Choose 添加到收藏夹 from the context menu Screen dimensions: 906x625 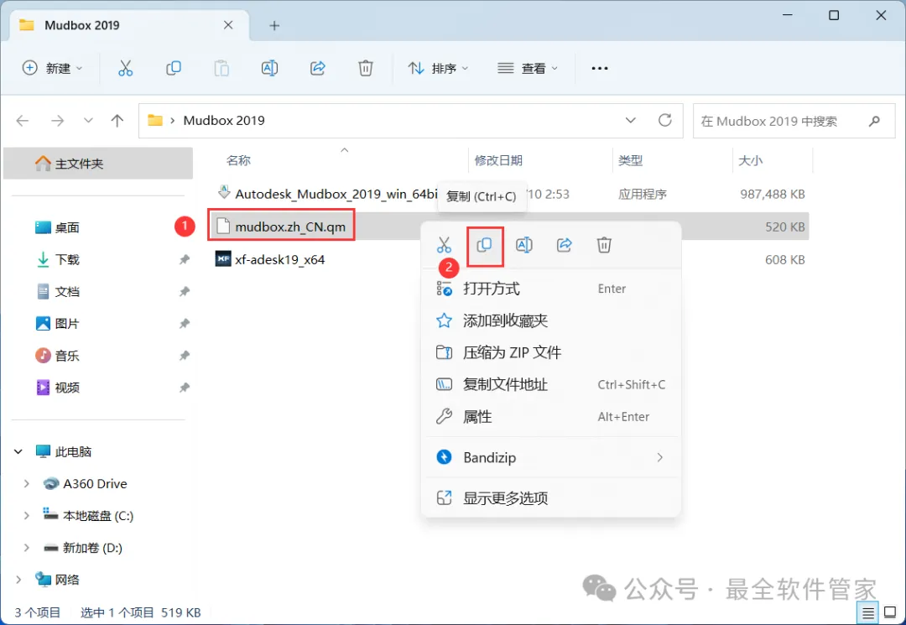[x=552, y=320]
